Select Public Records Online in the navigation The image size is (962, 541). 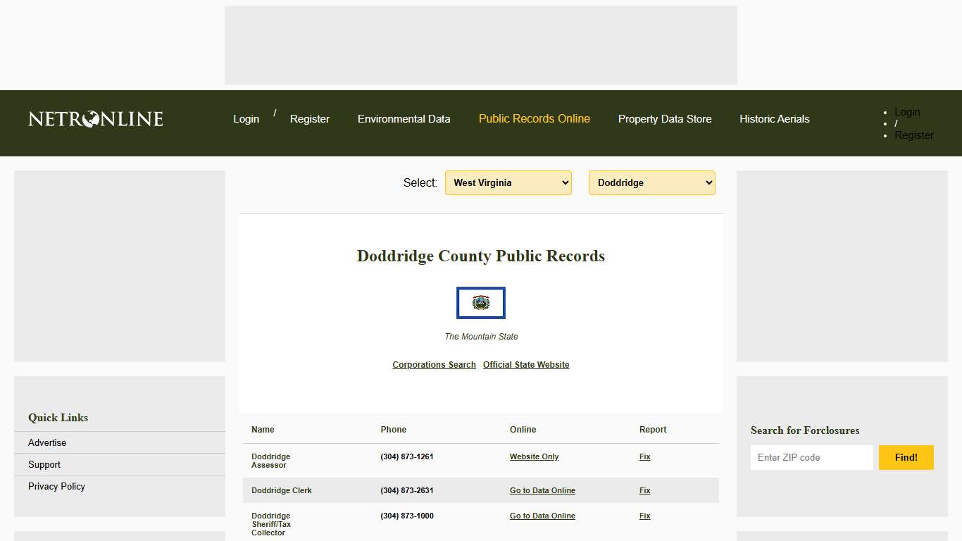(534, 119)
